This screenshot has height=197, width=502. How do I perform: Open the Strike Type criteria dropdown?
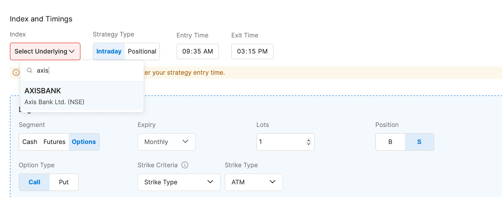(x=179, y=182)
